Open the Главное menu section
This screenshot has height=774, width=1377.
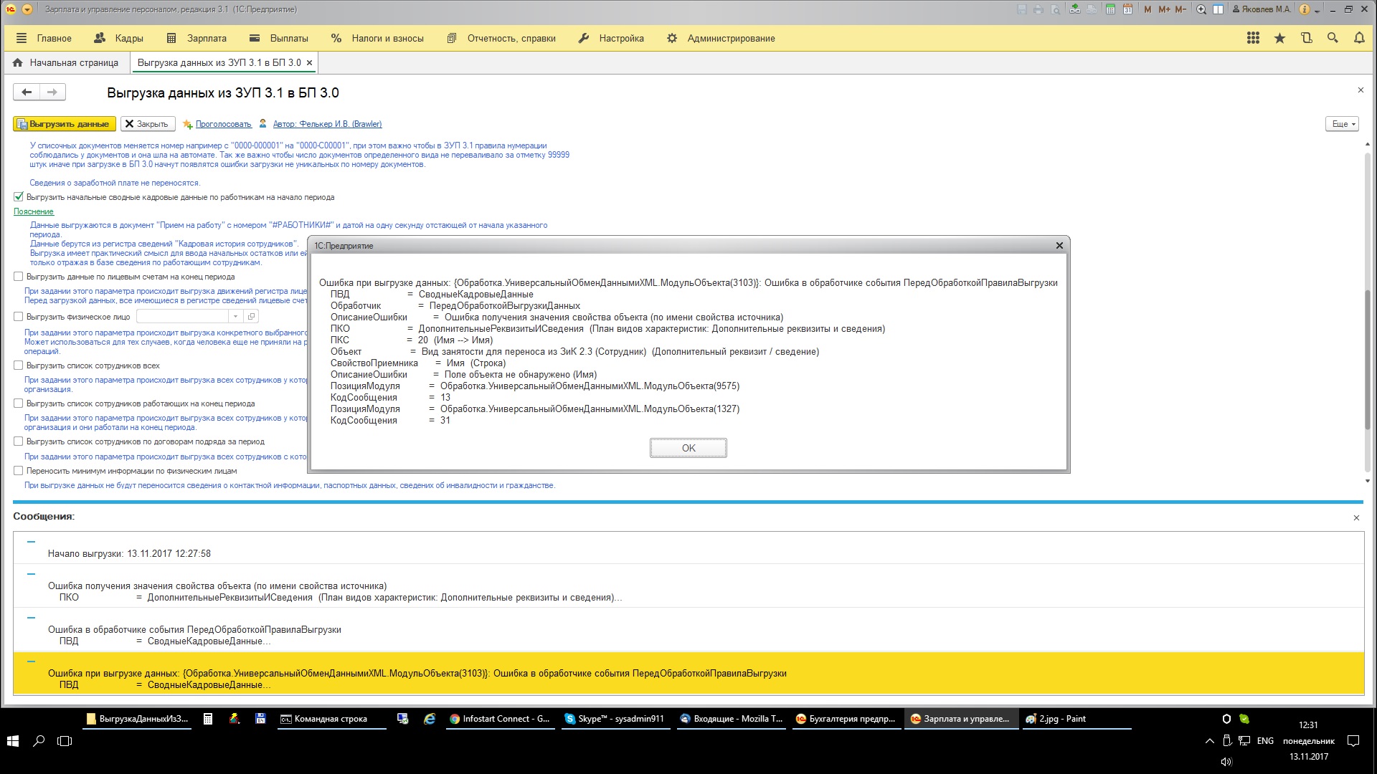[x=44, y=38]
